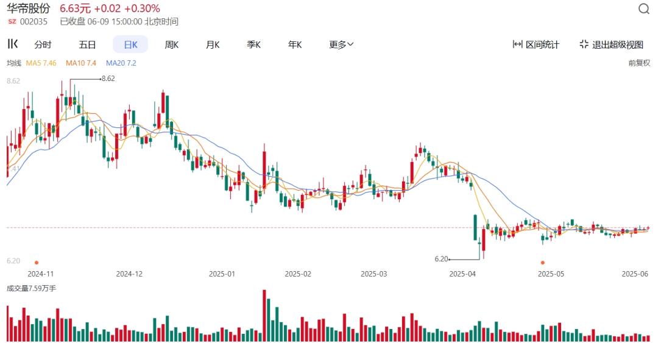Click the search magnifier icon
This screenshot has width=658, height=343.
point(644,9)
